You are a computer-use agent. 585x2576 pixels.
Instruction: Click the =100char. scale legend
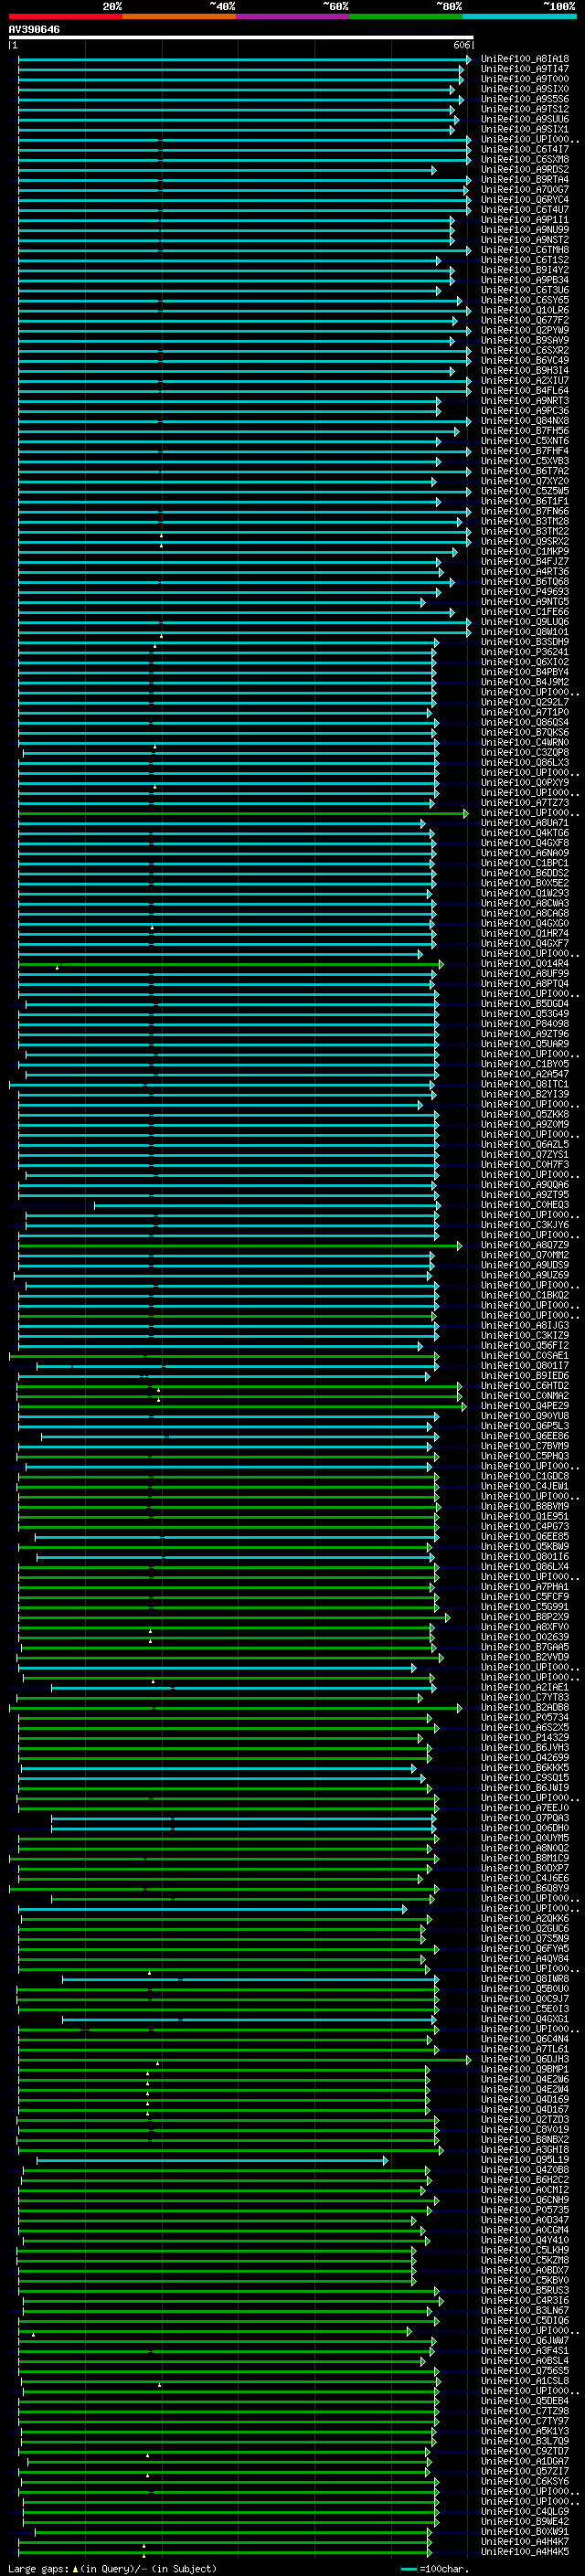point(434,2569)
